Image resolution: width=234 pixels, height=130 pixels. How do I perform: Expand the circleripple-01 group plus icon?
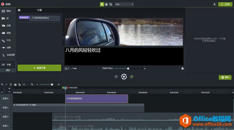(x=14, y=105)
